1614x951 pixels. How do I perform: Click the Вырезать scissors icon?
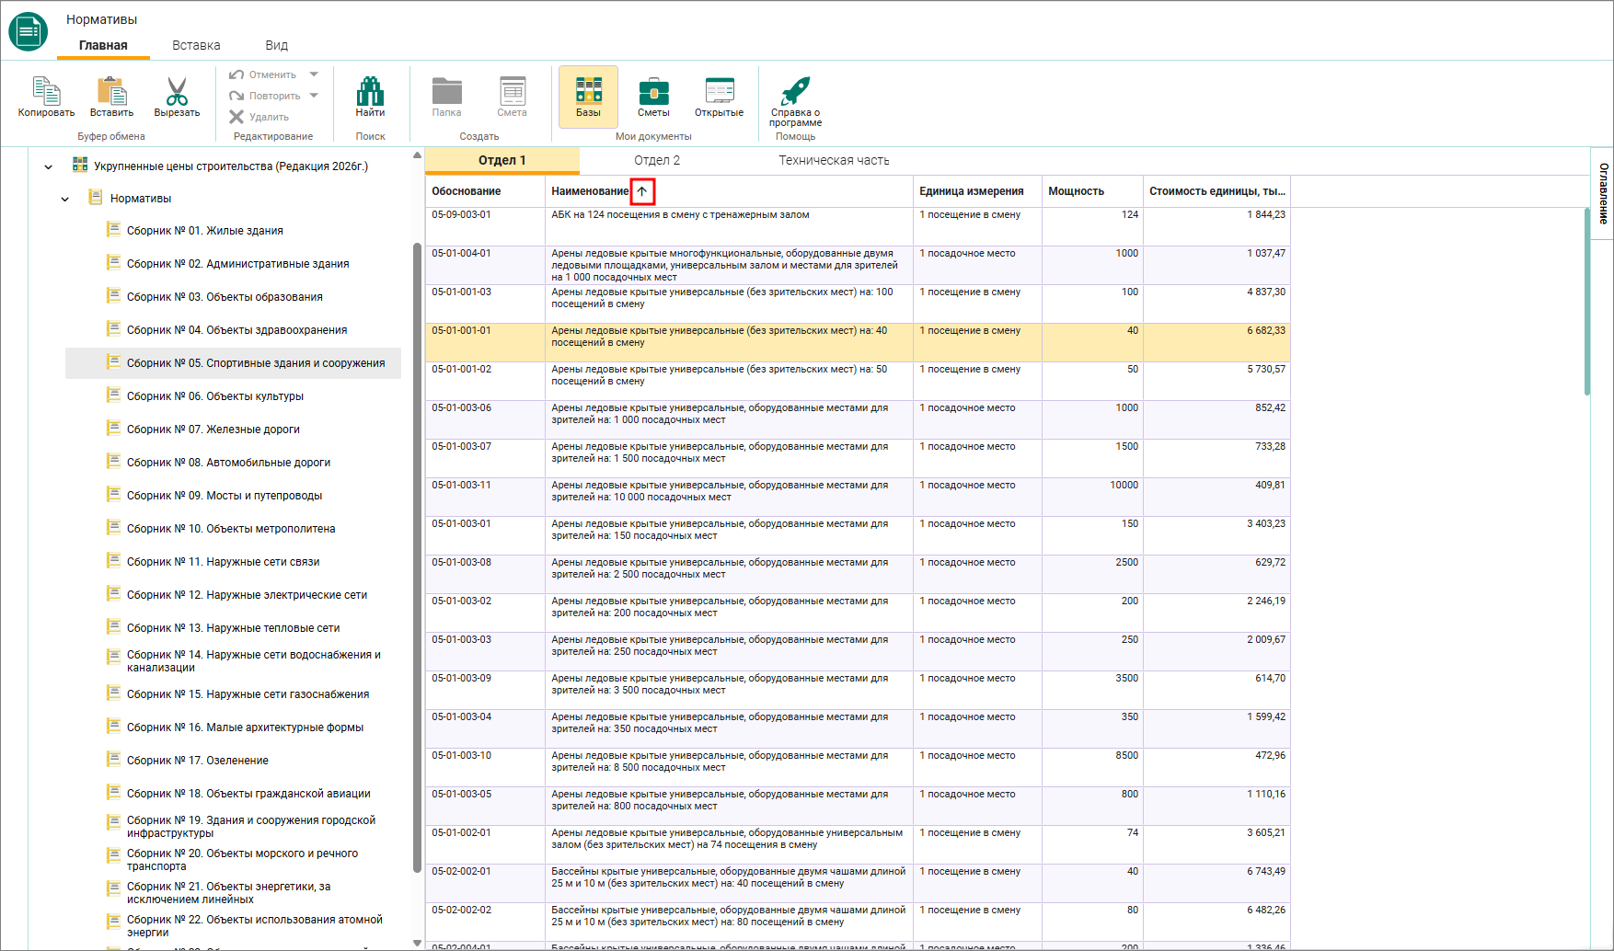(177, 90)
